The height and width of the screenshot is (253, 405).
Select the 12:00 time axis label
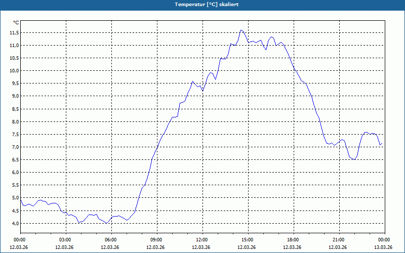(203, 240)
